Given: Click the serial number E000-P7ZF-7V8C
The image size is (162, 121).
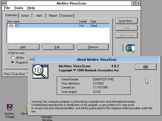Looking at the screenshot, I should 104,79.
